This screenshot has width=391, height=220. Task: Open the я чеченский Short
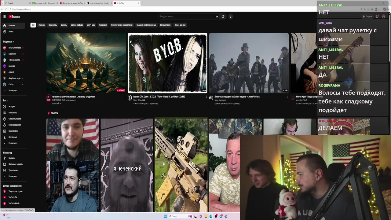pyautogui.click(x=127, y=165)
